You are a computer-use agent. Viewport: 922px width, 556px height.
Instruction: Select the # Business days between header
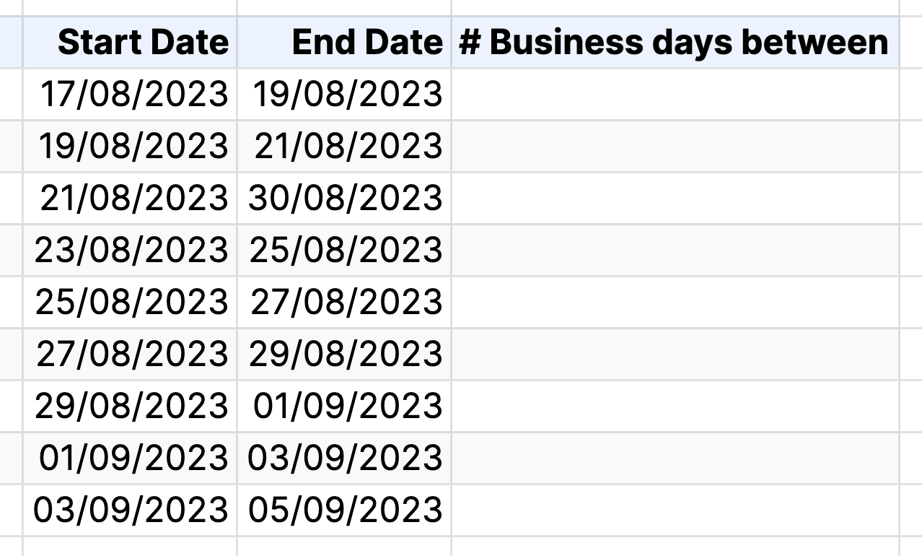click(x=675, y=43)
